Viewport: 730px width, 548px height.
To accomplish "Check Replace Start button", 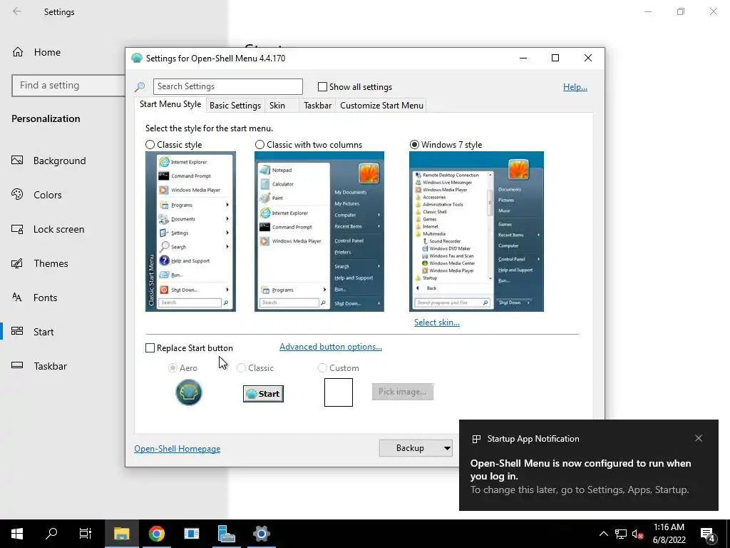I will pos(150,348).
